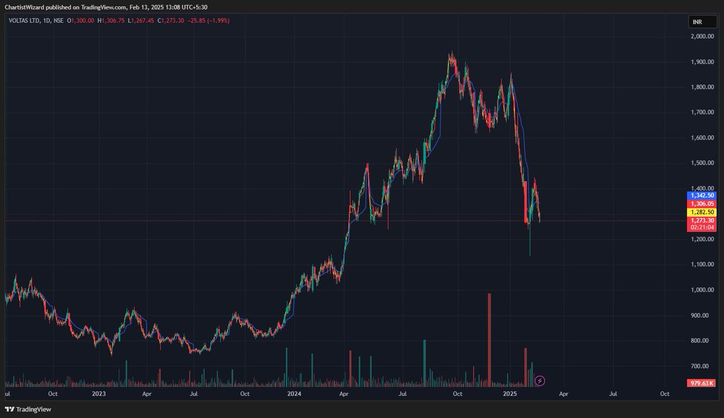Click the close value C1,273.30 in legend
Screen dimensions: 724x418
click(x=171, y=20)
